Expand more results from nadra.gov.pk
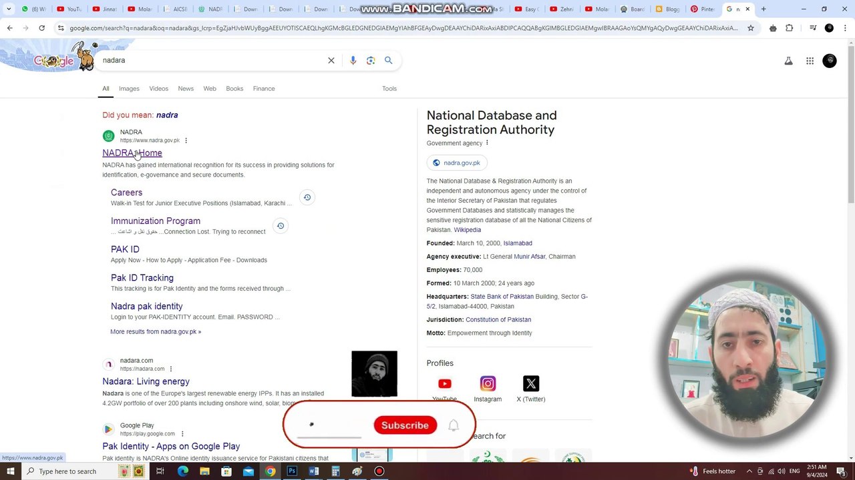The image size is (855, 480). [156, 331]
